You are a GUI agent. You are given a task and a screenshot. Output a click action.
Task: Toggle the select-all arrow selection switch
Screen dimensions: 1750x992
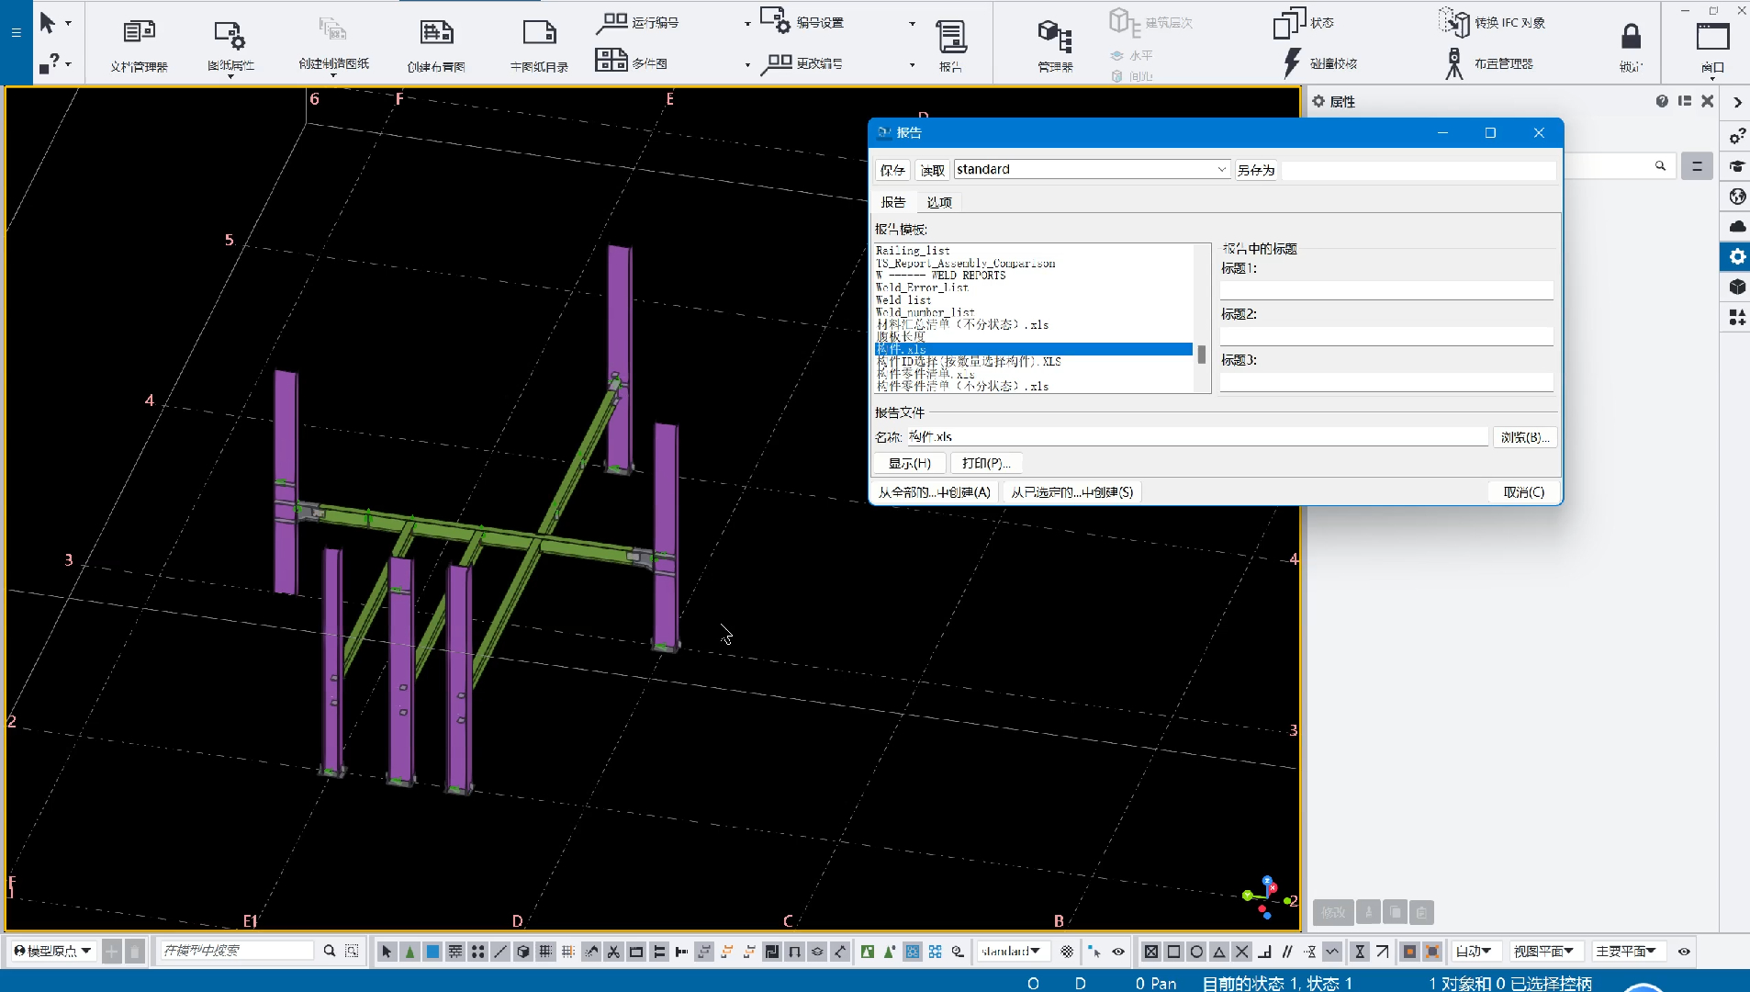click(x=387, y=952)
